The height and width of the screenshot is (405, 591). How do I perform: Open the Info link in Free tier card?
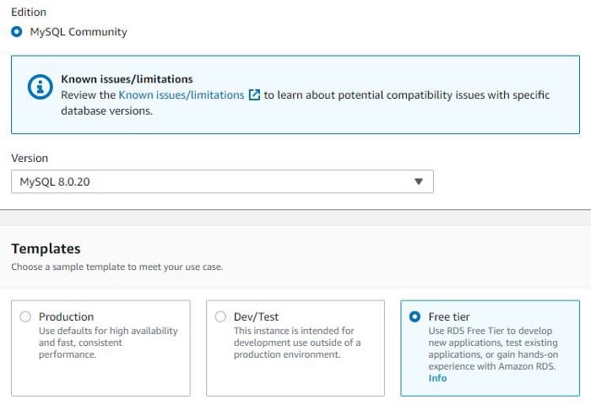coord(437,378)
